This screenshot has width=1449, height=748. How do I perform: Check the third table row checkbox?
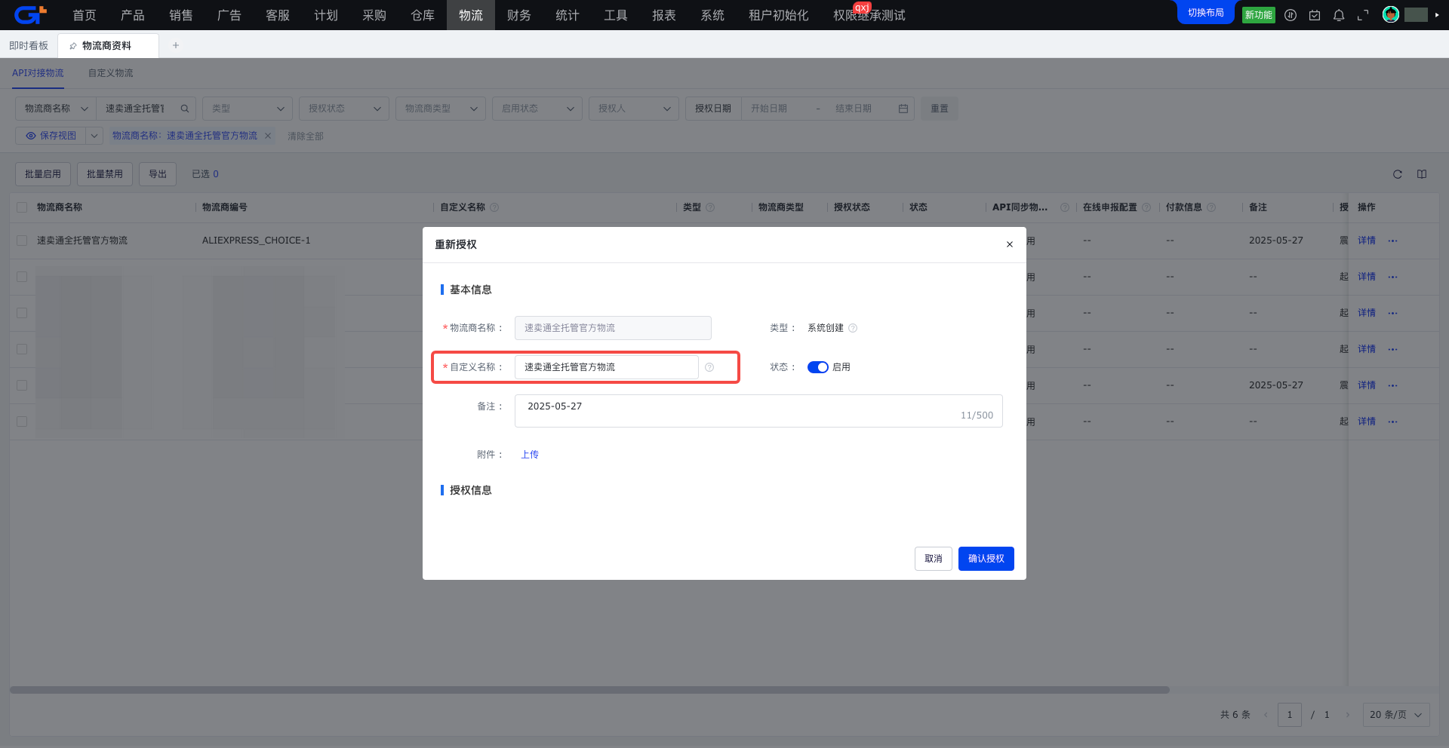22,313
